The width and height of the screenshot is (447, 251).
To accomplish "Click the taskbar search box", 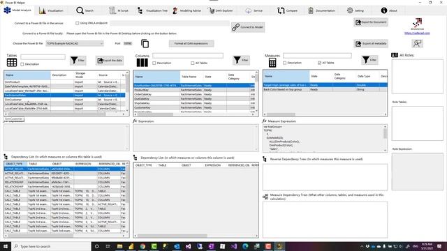I will tap(51, 246).
